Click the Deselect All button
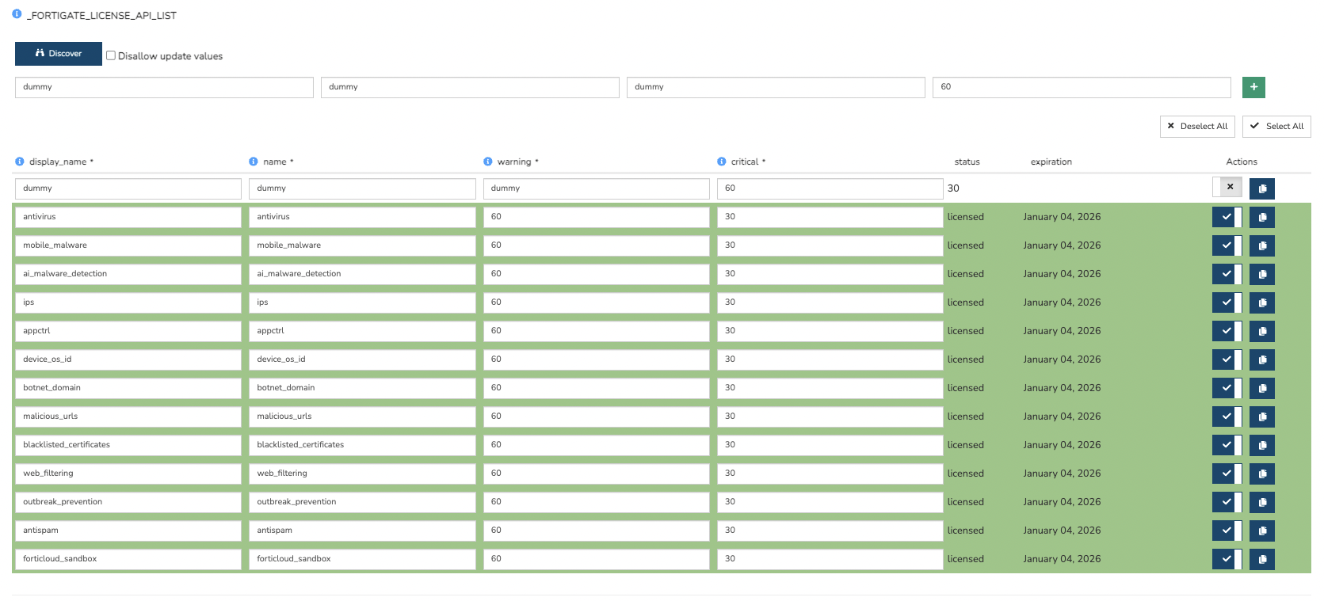This screenshot has height=601, width=1324. [x=1196, y=127]
